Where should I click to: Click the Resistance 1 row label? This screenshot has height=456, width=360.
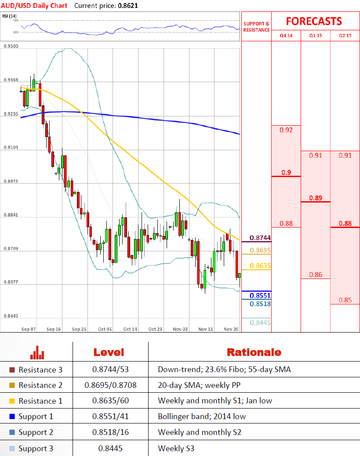click(40, 401)
